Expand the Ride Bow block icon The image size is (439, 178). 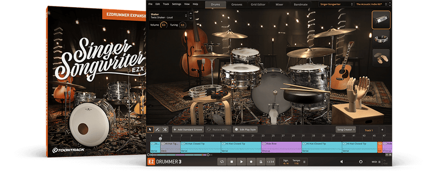(264, 144)
